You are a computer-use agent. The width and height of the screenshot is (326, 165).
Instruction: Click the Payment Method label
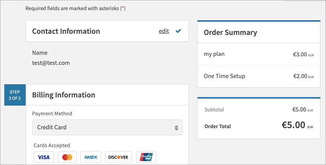[x=52, y=114]
